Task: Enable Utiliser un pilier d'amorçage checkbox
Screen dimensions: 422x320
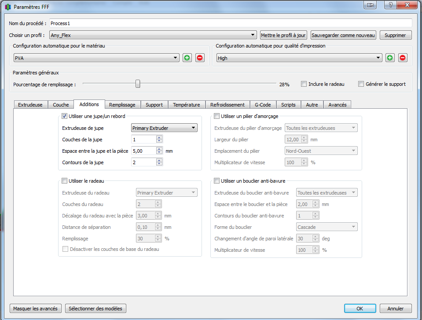Action: (217, 116)
